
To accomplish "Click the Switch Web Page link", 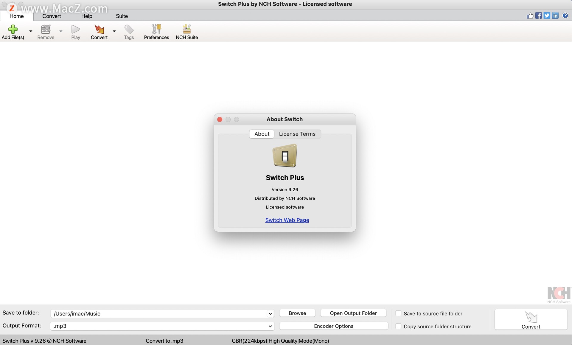I will pyautogui.click(x=287, y=220).
